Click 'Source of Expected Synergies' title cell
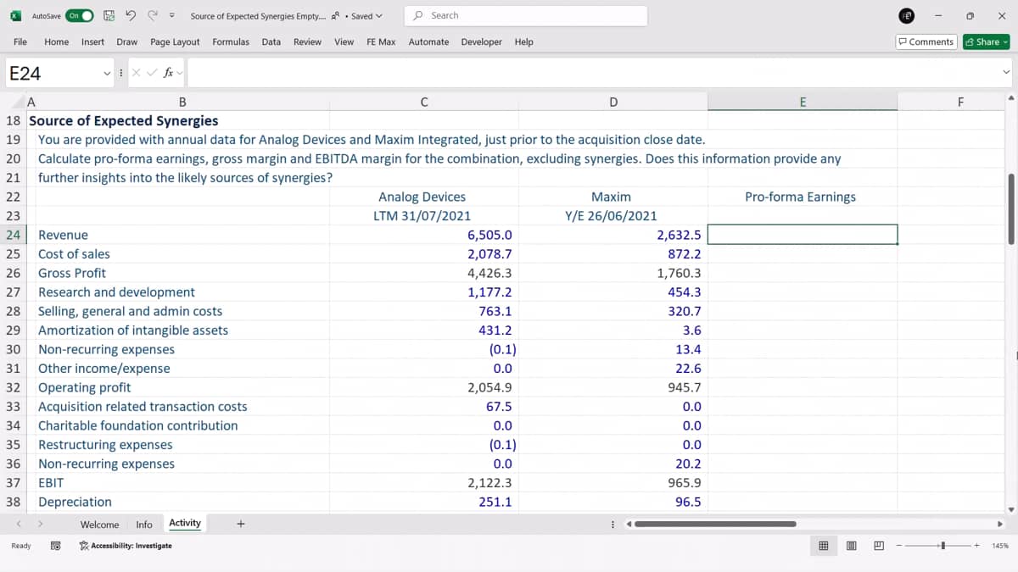This screenshot has width=1018, height=572. click(123, 120)
